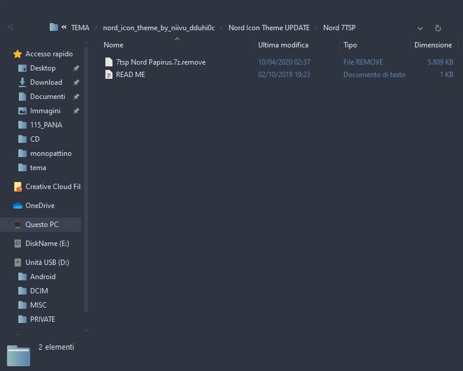Select Creative Cloud Files in sidebar
463x371 pixels.
click(x=52, y=187)
